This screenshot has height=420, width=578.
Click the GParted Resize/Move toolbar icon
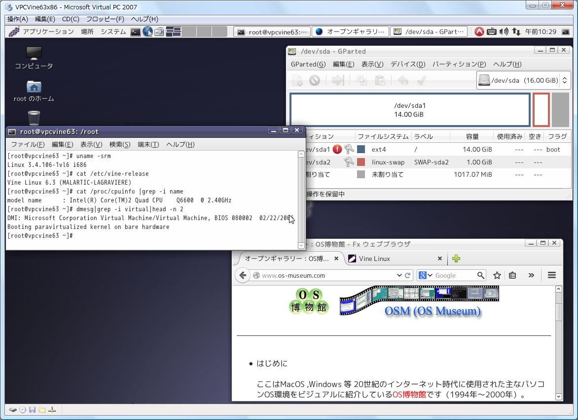pyautogui.click(x=338, y=80)
